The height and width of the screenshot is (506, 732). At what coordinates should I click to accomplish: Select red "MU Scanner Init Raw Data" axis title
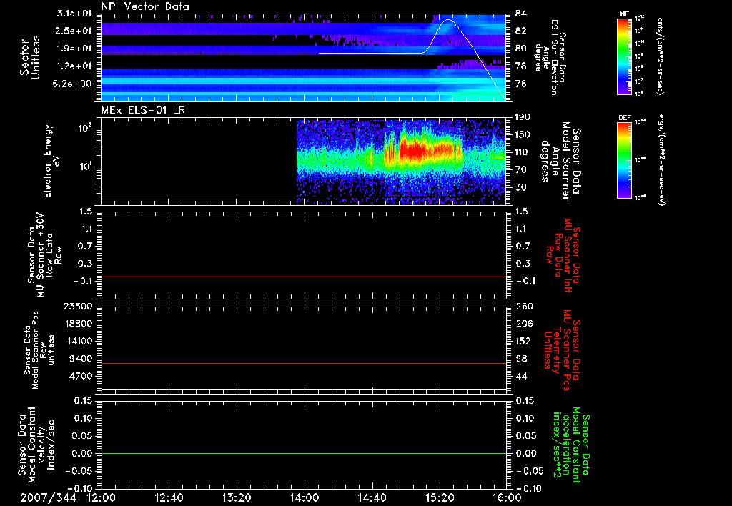[x=563, y=255]
